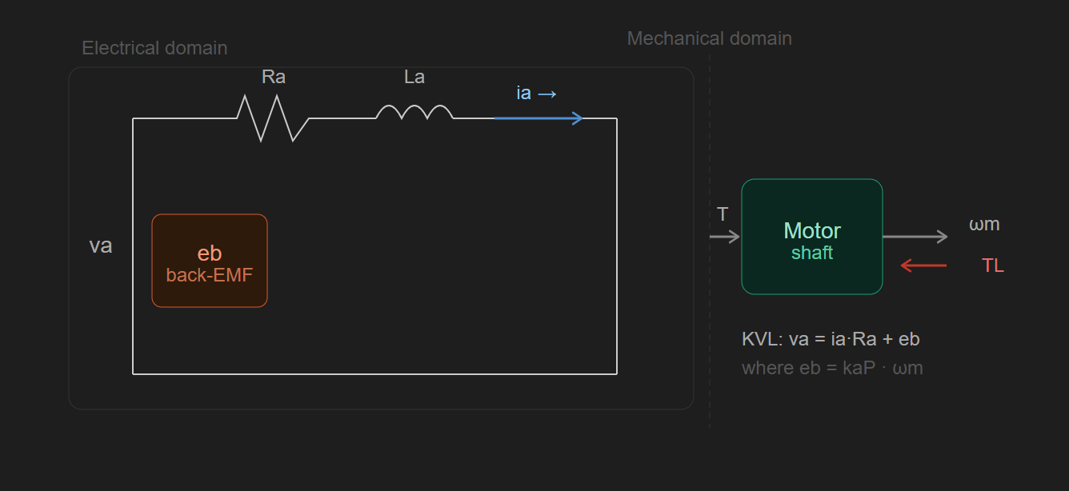The image size is (1069, 491).
Task: Click the ωm angular speed label
Action: (984, 225)
